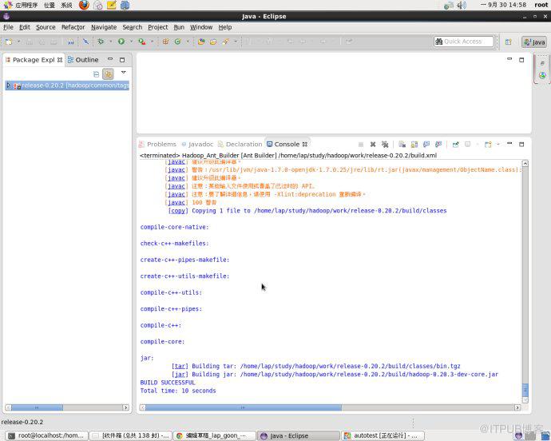Toggle the Pin Console icon

tap(456, 144)
